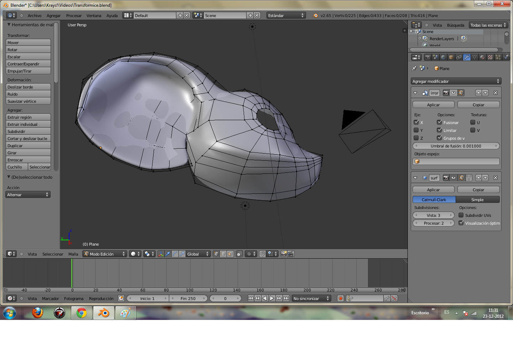The image size is (513, 364).
Task: Uncheck the Fusionar option
Action: click(x=440, y=122)
